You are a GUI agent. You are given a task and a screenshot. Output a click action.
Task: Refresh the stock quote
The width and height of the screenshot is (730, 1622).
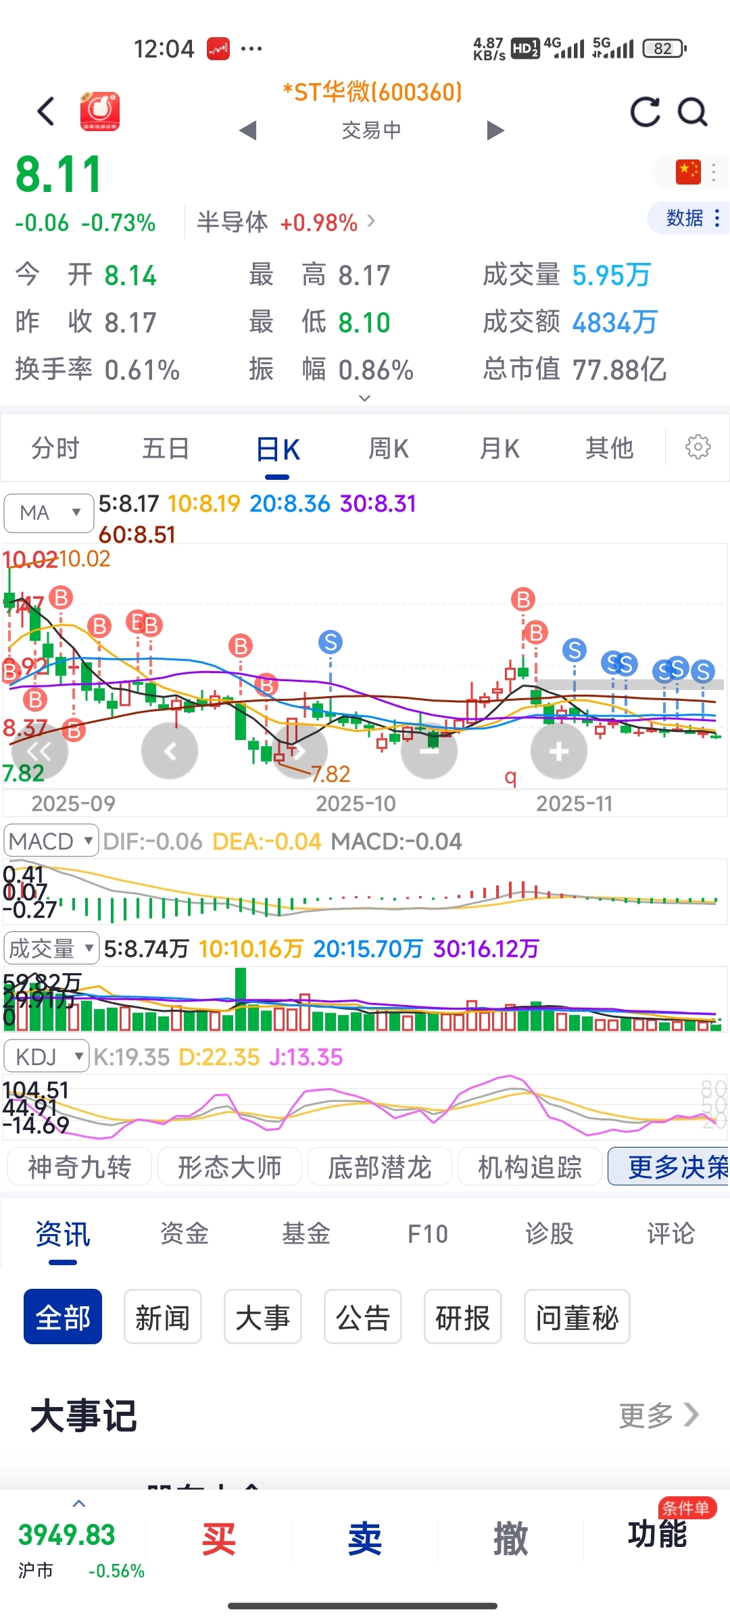click(x=646, y=112)
